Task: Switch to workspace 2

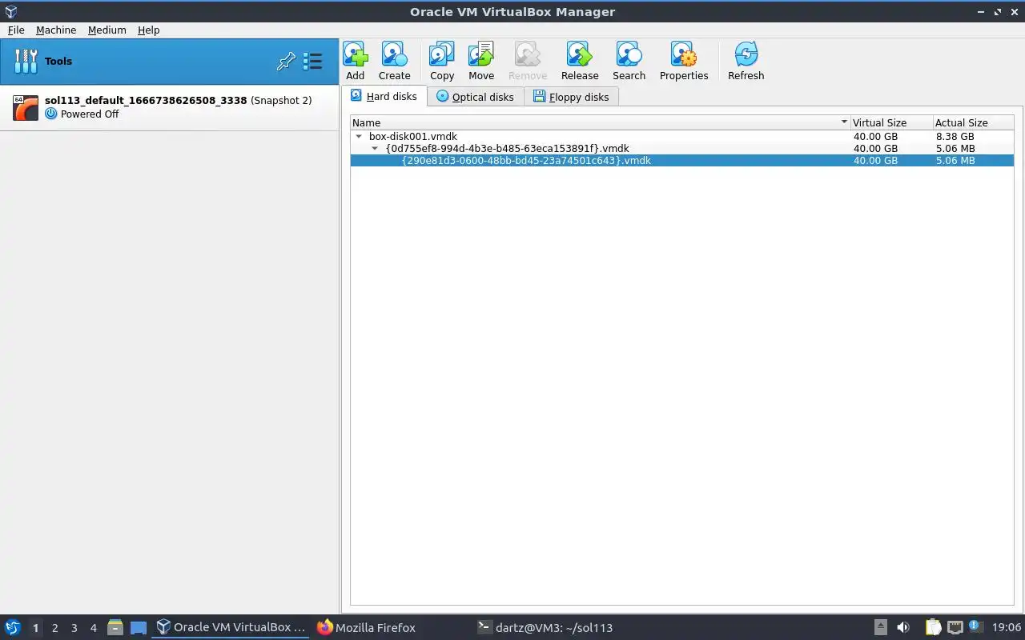Action: coord(54,628)
